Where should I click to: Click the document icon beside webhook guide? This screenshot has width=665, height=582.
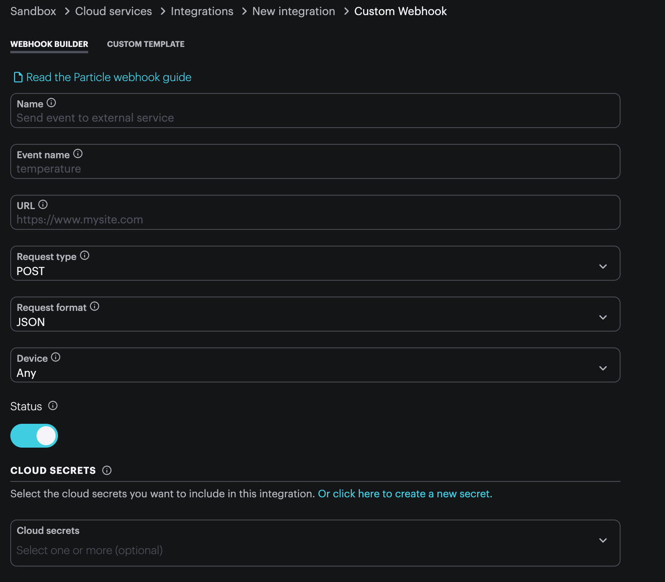point(18,77)
